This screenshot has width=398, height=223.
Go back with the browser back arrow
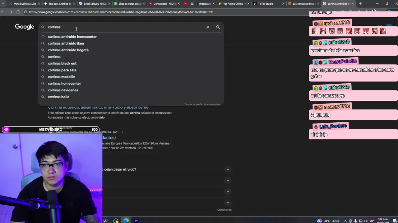3,12
